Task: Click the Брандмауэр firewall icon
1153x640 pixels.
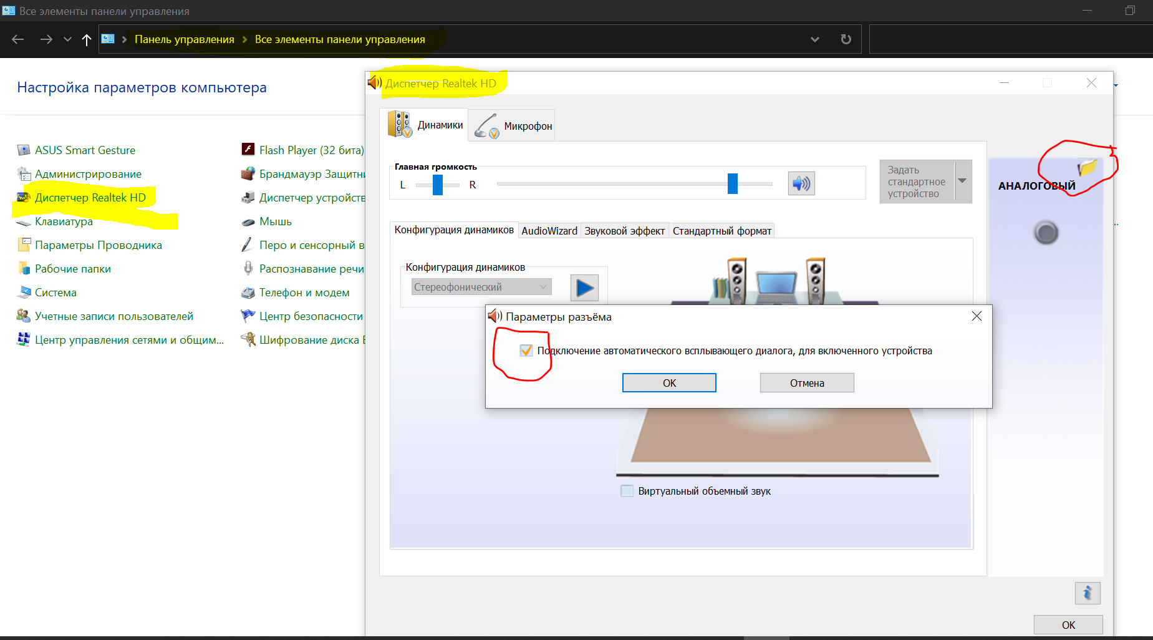Action: [248, 174]
